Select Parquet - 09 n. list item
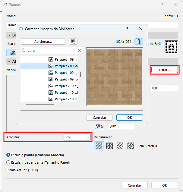This screenshot has width=183, height=192. 49,59
